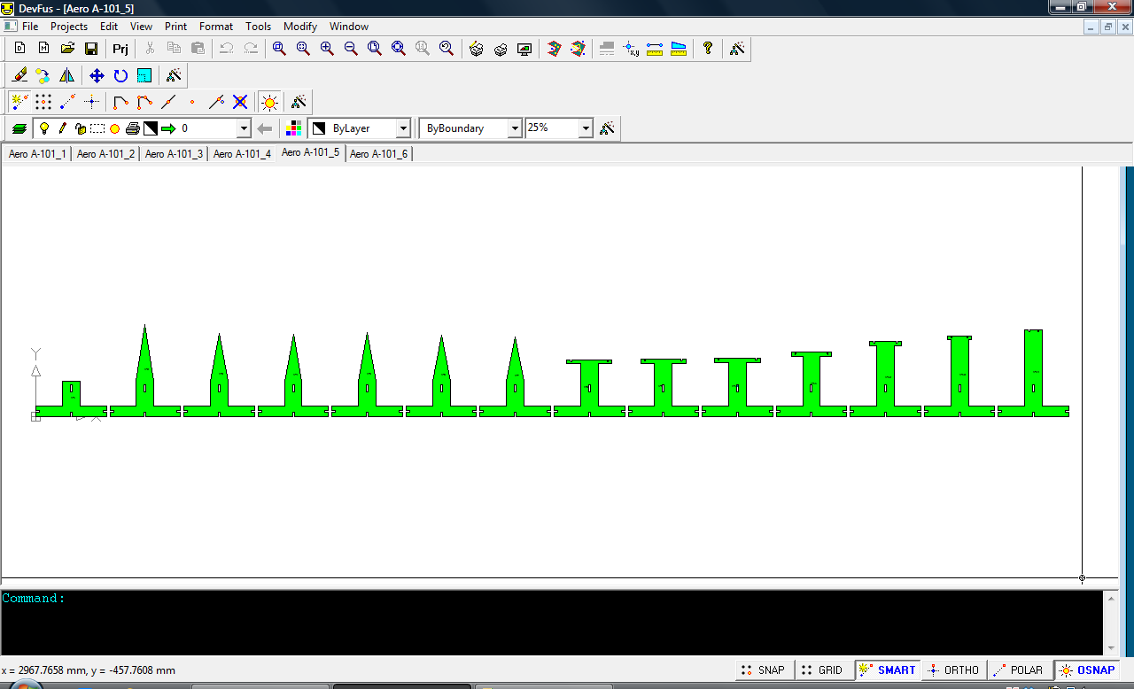Open the multicolor palette swatch icon
The image size is (1134, 689).
pyautogui.click(x=295, y=128)
